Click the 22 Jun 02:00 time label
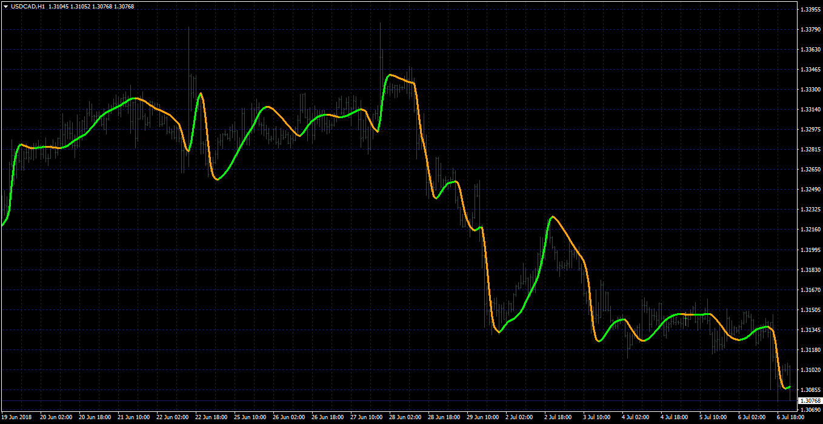 [x=172, y=417]
